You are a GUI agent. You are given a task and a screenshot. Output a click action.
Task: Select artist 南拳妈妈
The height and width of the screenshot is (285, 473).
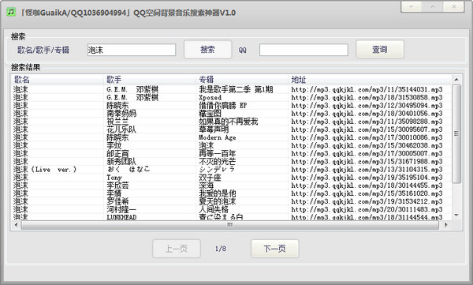(x=121, y=114)
